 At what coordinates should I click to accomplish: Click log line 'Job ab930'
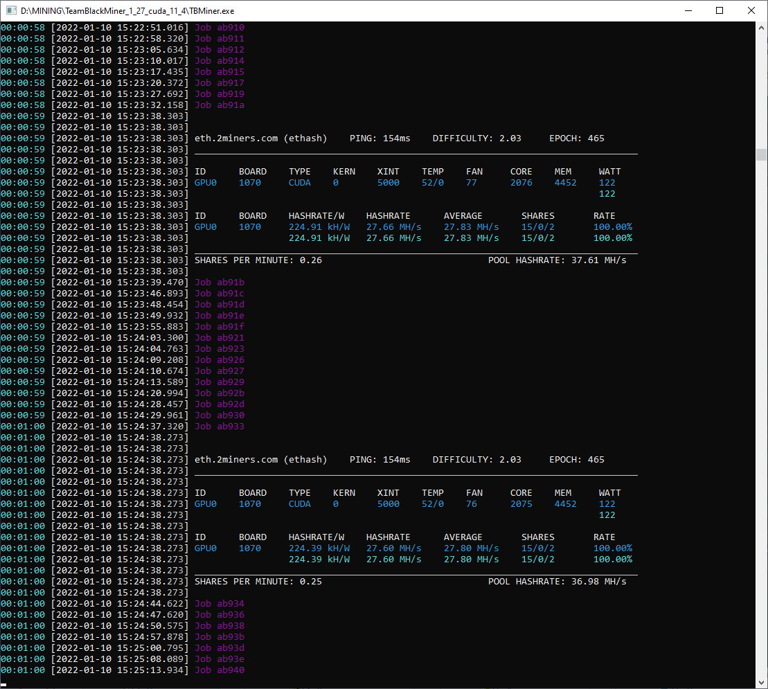point(220,415)
